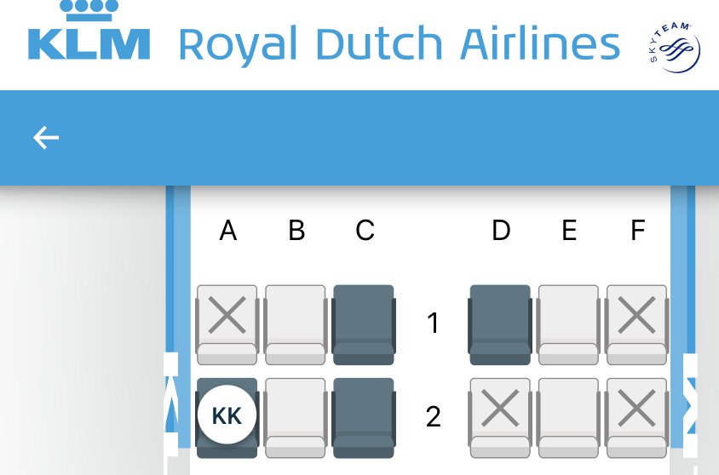Tap the back arrow icon
Image resolution: width=719 pixels, height=475 pixels.
(x=46, y=137)
